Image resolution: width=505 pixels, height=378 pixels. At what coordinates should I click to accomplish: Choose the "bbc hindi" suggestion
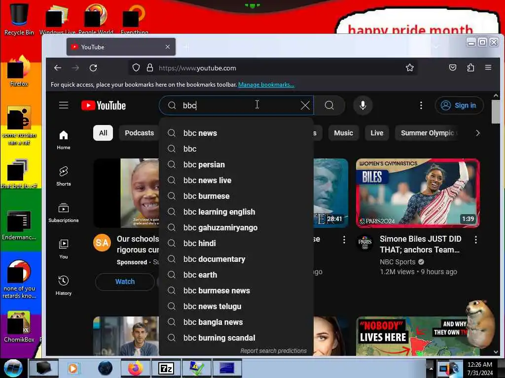point(236,243)
